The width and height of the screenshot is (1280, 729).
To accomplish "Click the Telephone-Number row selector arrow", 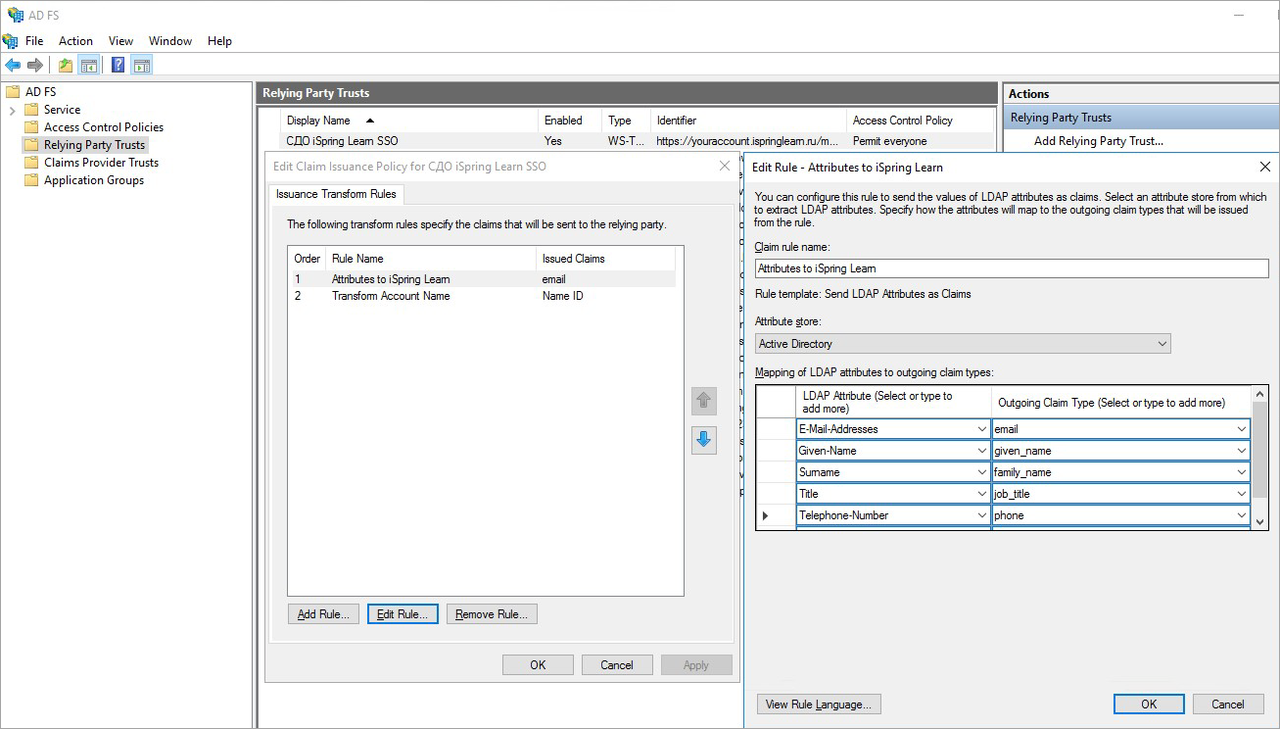I will click(x=766, y=515).
